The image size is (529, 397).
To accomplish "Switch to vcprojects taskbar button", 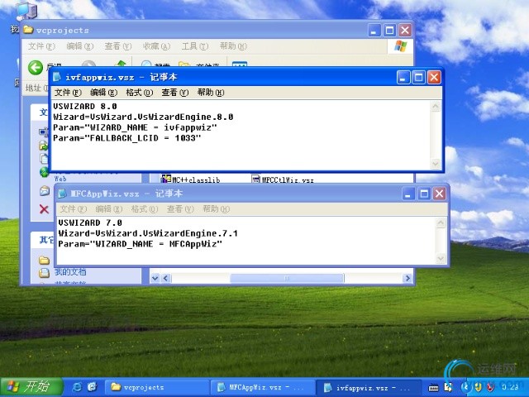I will coord(157,387).
